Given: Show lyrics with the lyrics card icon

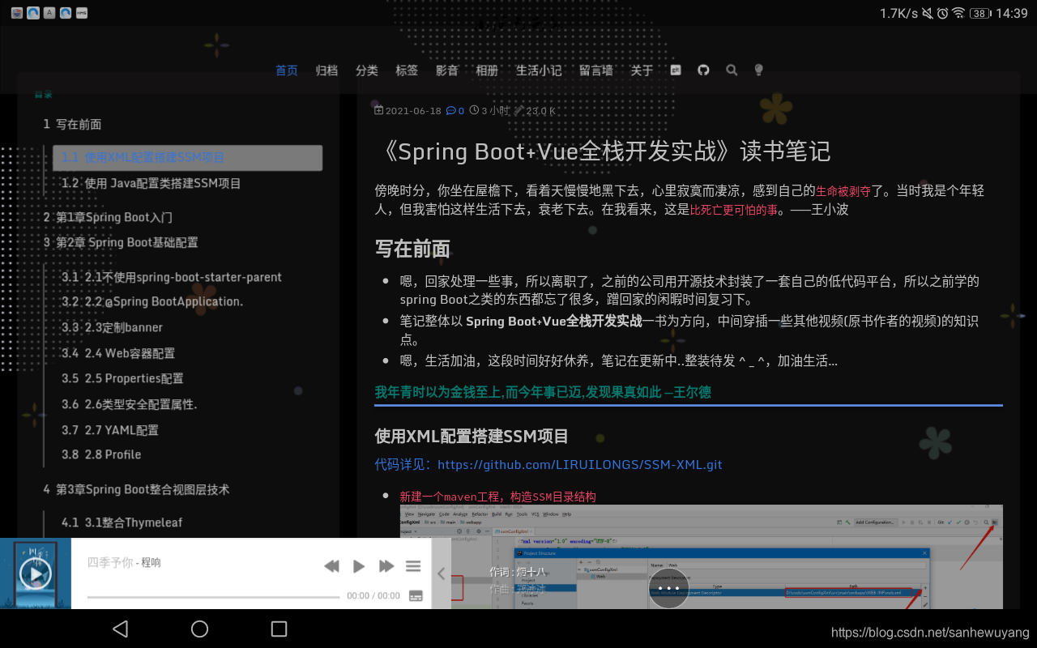Looking at the screenshot, I should coord(415,595).
